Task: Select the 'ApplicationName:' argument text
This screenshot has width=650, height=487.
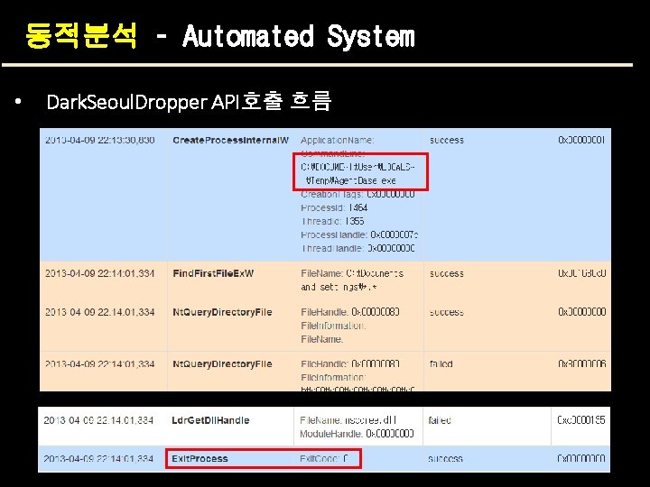Action: [337, 140]
